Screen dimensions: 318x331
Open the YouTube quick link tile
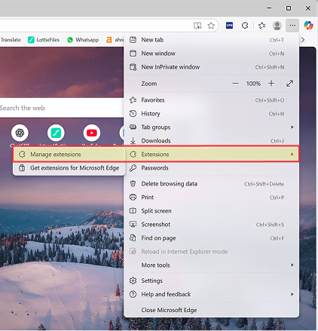92,133
